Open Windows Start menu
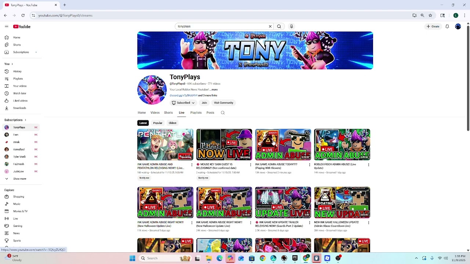The image size is (470, 264). point(132,258)
